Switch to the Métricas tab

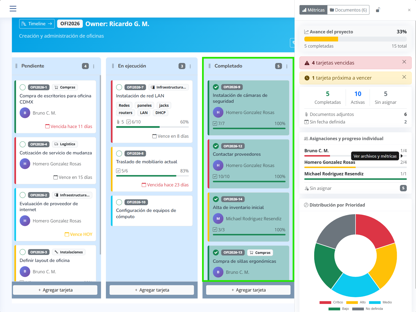313,10
